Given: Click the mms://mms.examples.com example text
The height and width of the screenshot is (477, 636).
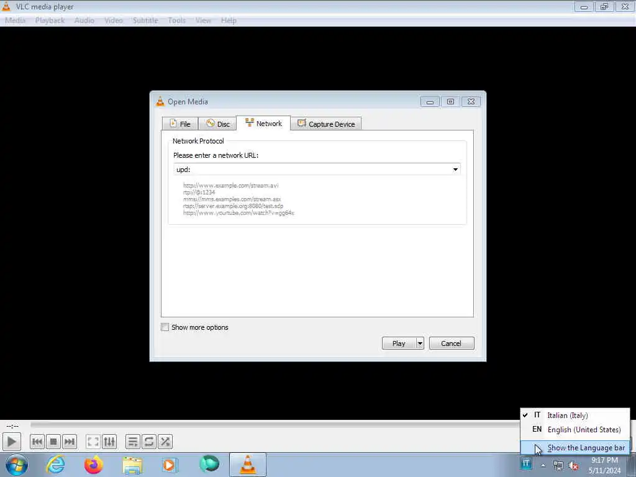Looking at the screenshot, I should pyautogui.click(x=232, y=199).
